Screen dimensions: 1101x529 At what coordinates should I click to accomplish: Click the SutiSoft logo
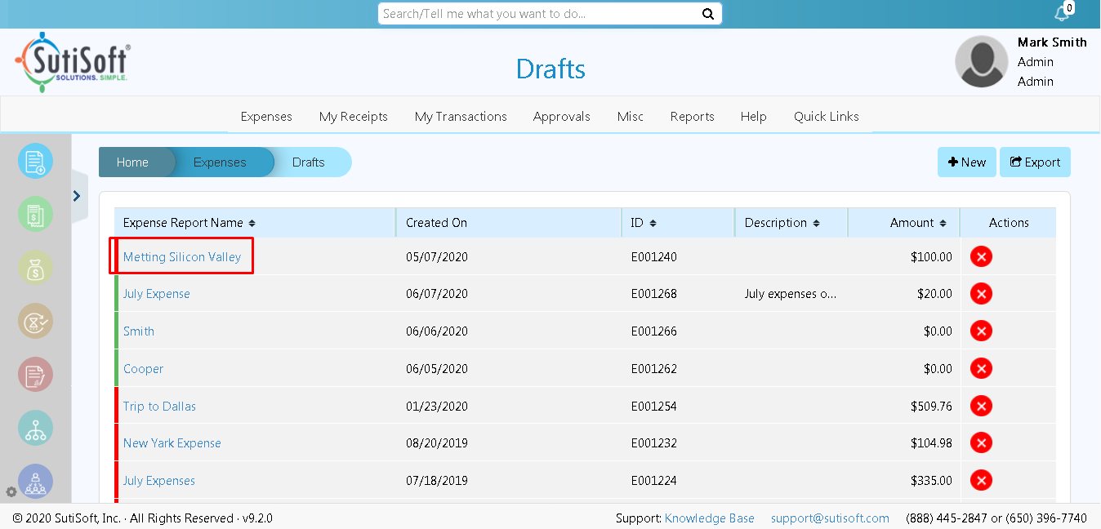pyautogui.click(x=72, y=61)
